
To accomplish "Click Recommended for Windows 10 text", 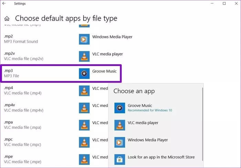I will [150, 110].
